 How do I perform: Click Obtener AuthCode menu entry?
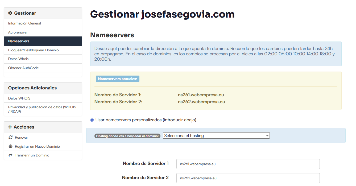pyautogui.click(x=23, y=68)
